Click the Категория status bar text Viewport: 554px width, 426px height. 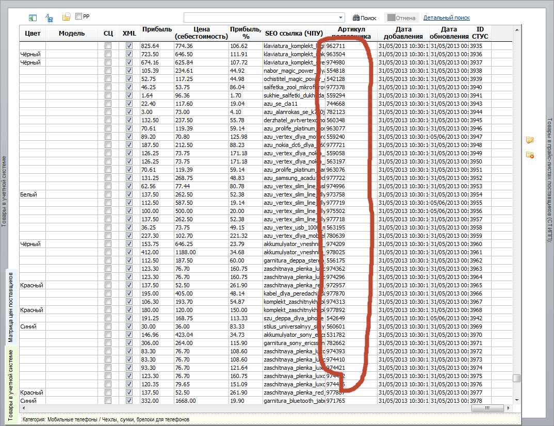pyautogui.click(x=106, y=419)
